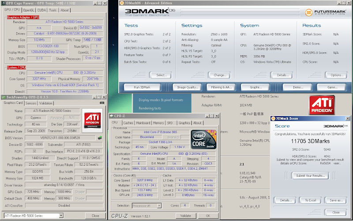
Task: Click the Graphs... button in 3DMark06
Action: 255,87
